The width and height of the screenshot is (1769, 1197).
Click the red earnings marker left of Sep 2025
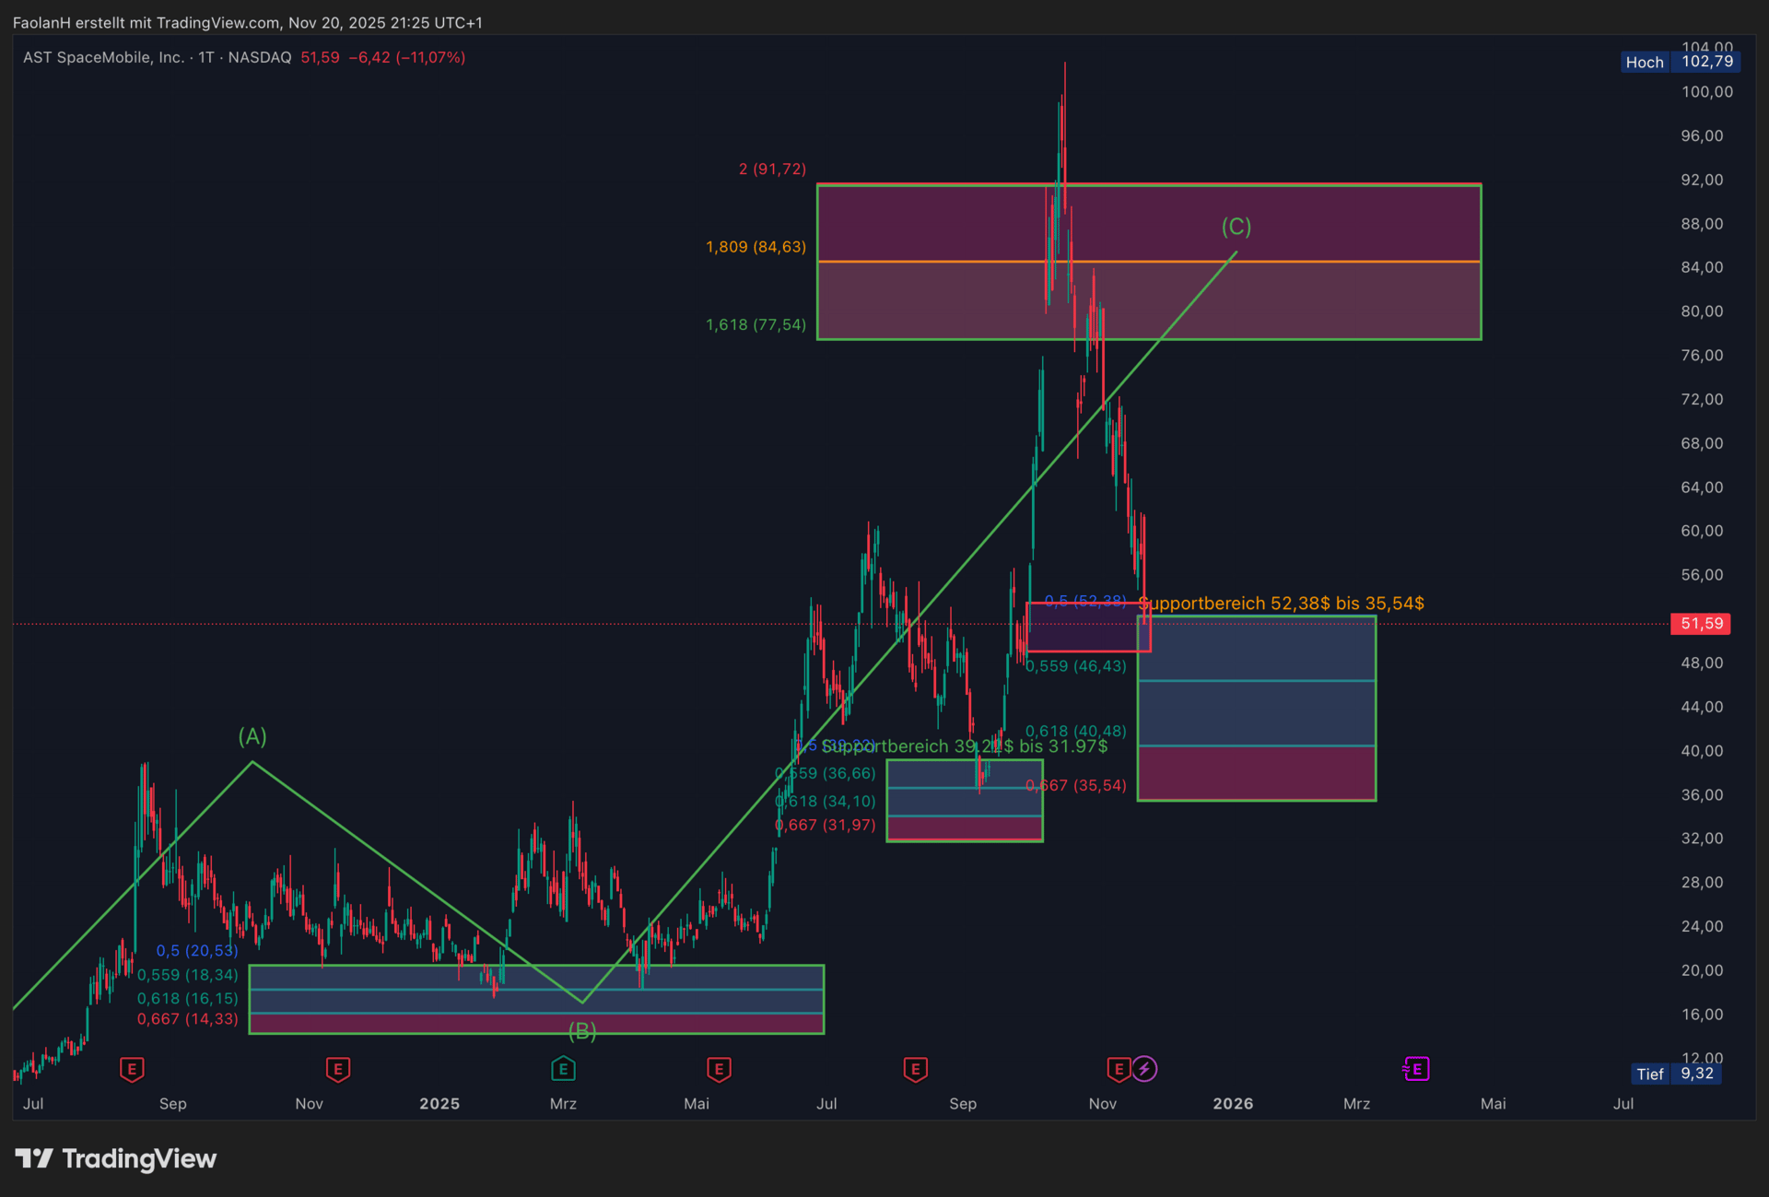tap(915, 1069)
